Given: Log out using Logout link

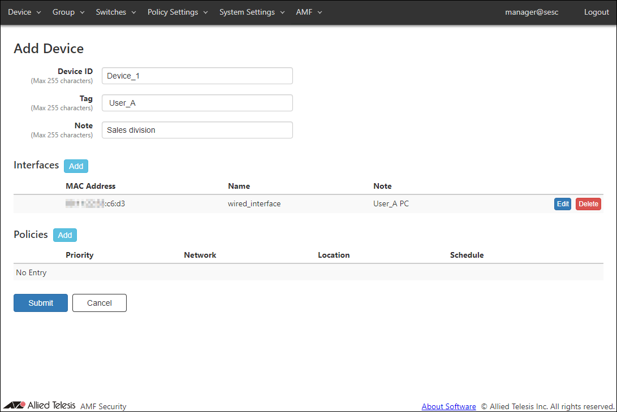Looking at the screenshot, I should 596,12.
